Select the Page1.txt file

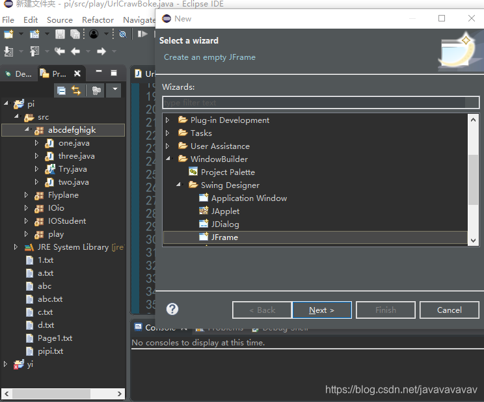pos(55,338)
